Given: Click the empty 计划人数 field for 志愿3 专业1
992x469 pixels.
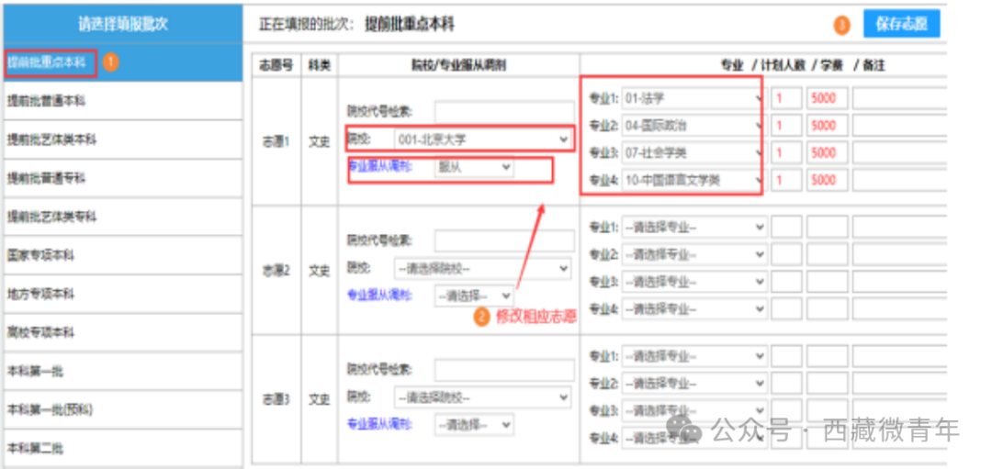Looking at the screenshot, I should [x=786, y=356].
